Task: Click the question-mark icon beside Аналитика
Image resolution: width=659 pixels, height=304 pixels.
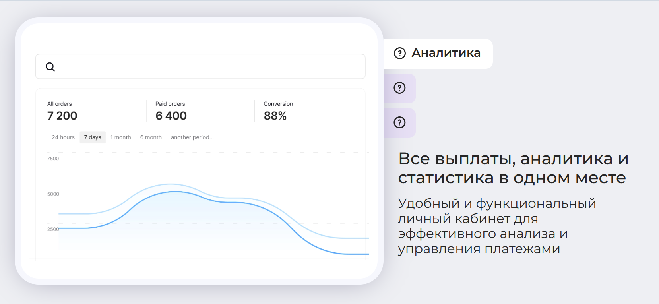Action: coord(399,53)
